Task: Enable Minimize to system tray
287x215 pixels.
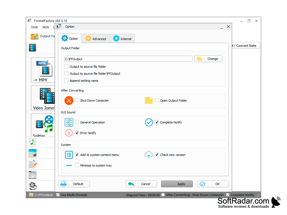Action: point(77,165)
